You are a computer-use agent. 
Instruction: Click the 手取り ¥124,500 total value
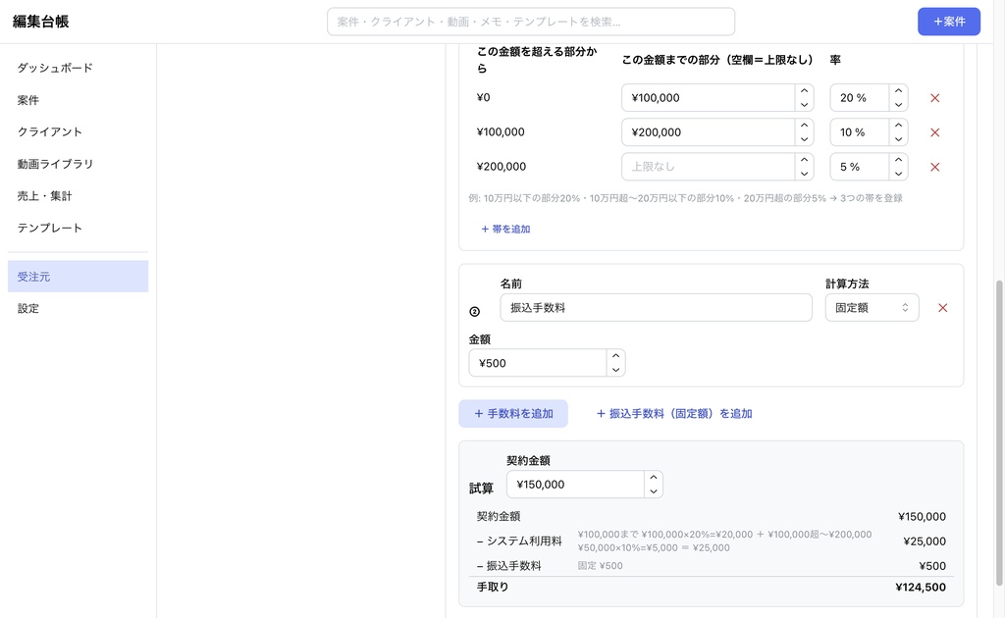[x=921, y=588]
